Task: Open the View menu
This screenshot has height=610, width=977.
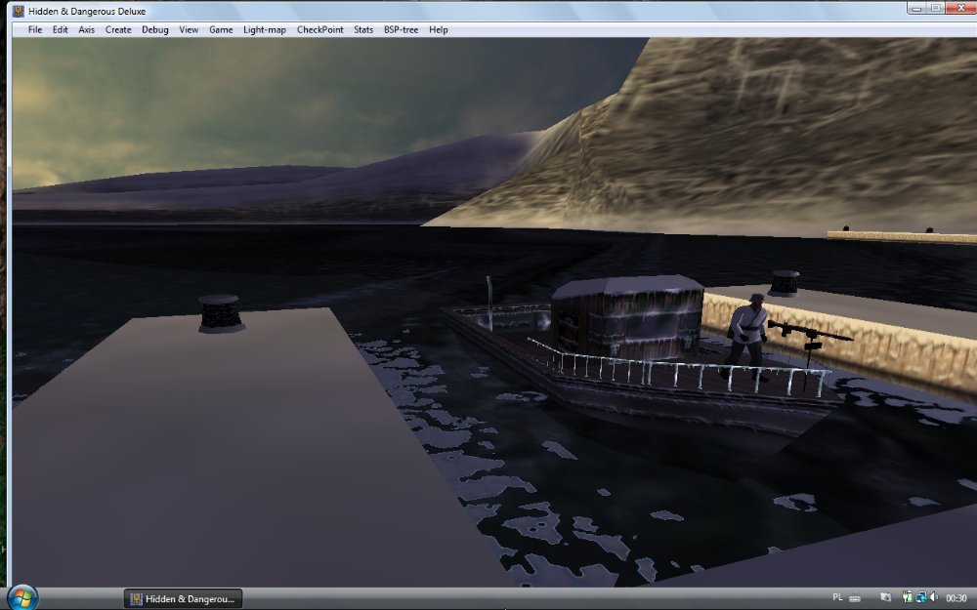Action: click(x=189, y=30)
